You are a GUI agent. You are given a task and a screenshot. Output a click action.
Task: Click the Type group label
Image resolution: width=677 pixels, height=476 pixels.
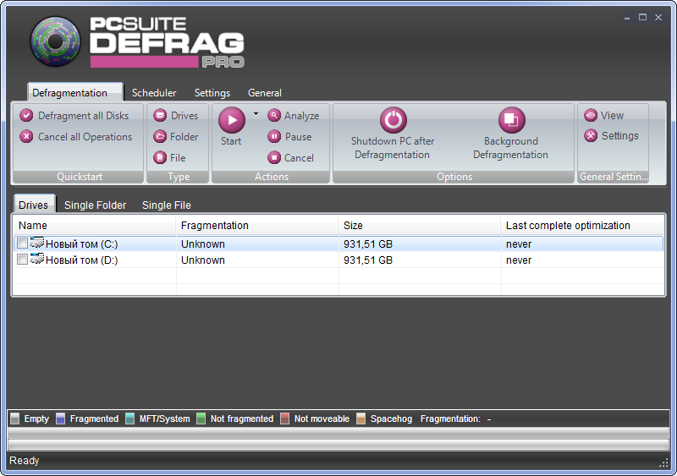point(179,177)
